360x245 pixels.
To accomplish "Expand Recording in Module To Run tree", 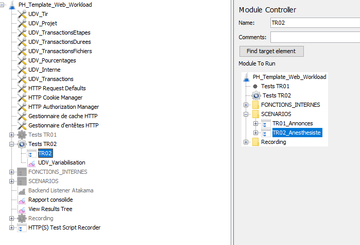I will (246, 142).
